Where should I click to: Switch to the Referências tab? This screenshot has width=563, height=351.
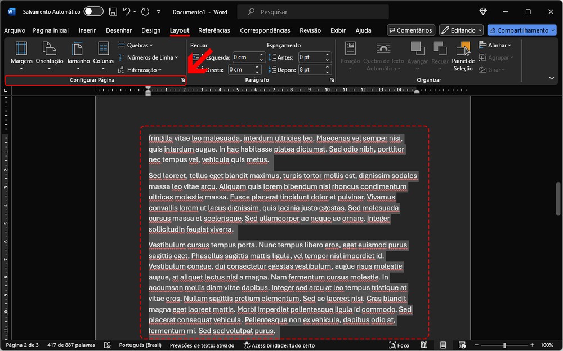tap(214, 30)
